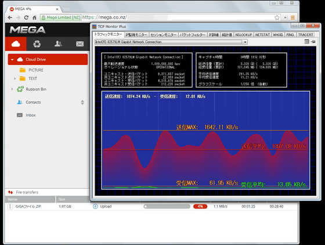
Task: Click the 1.1 MB/s speed value
Action: [221, 207]
